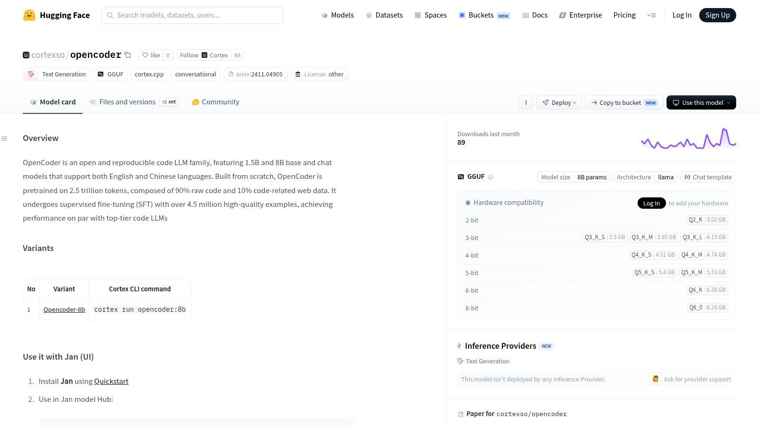Open the Community tab
The height and width of the screenshot is (427, 759).
click(x=215, y=102)
